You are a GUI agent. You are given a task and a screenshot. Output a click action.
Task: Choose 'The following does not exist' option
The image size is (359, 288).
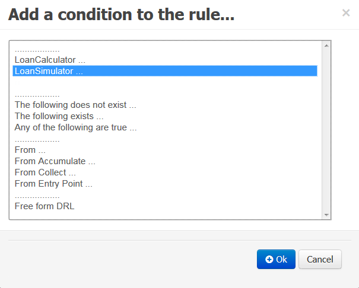[x=75, y=105]
